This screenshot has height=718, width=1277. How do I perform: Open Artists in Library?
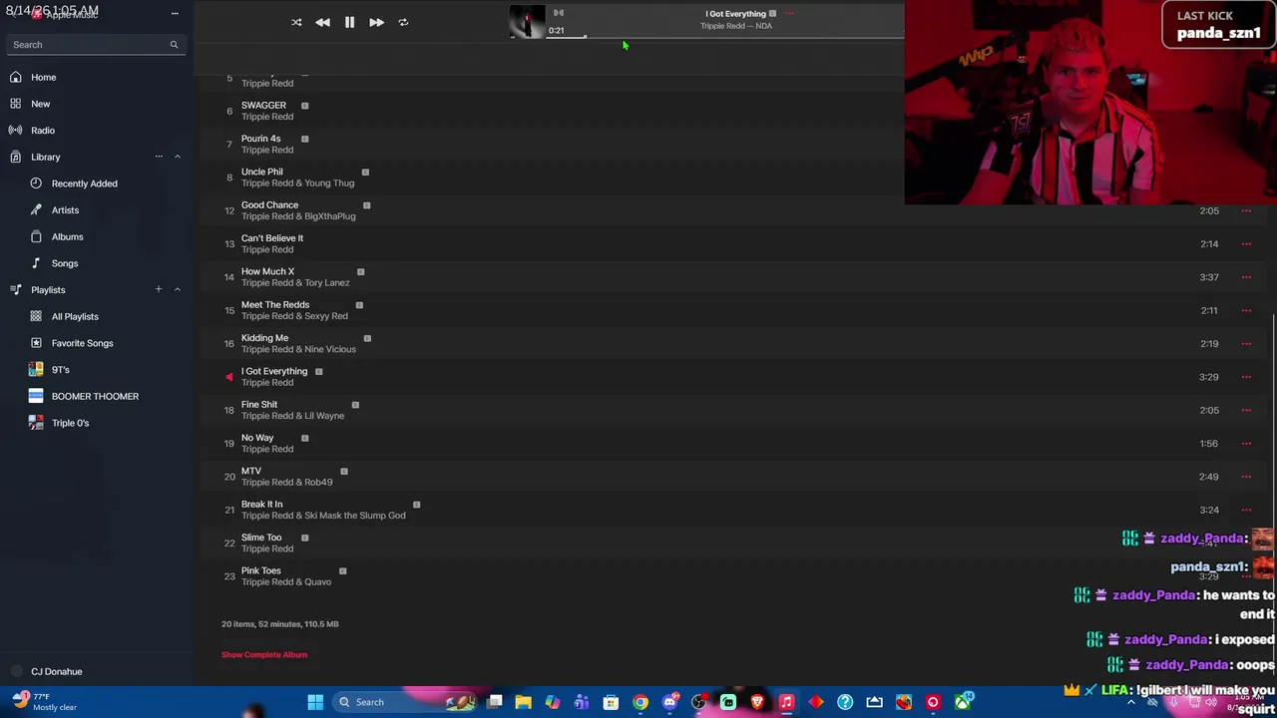click(x=65, y=210)
